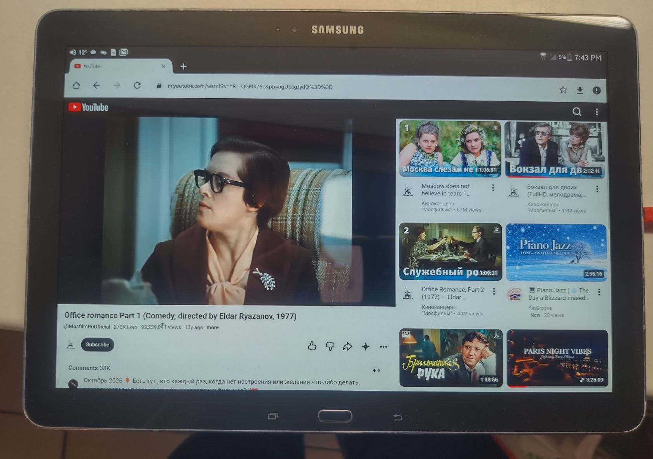
Task: Open the Вокзал для двоих video thumbnail
Action: pyautogui.click(x=555, y=150)
